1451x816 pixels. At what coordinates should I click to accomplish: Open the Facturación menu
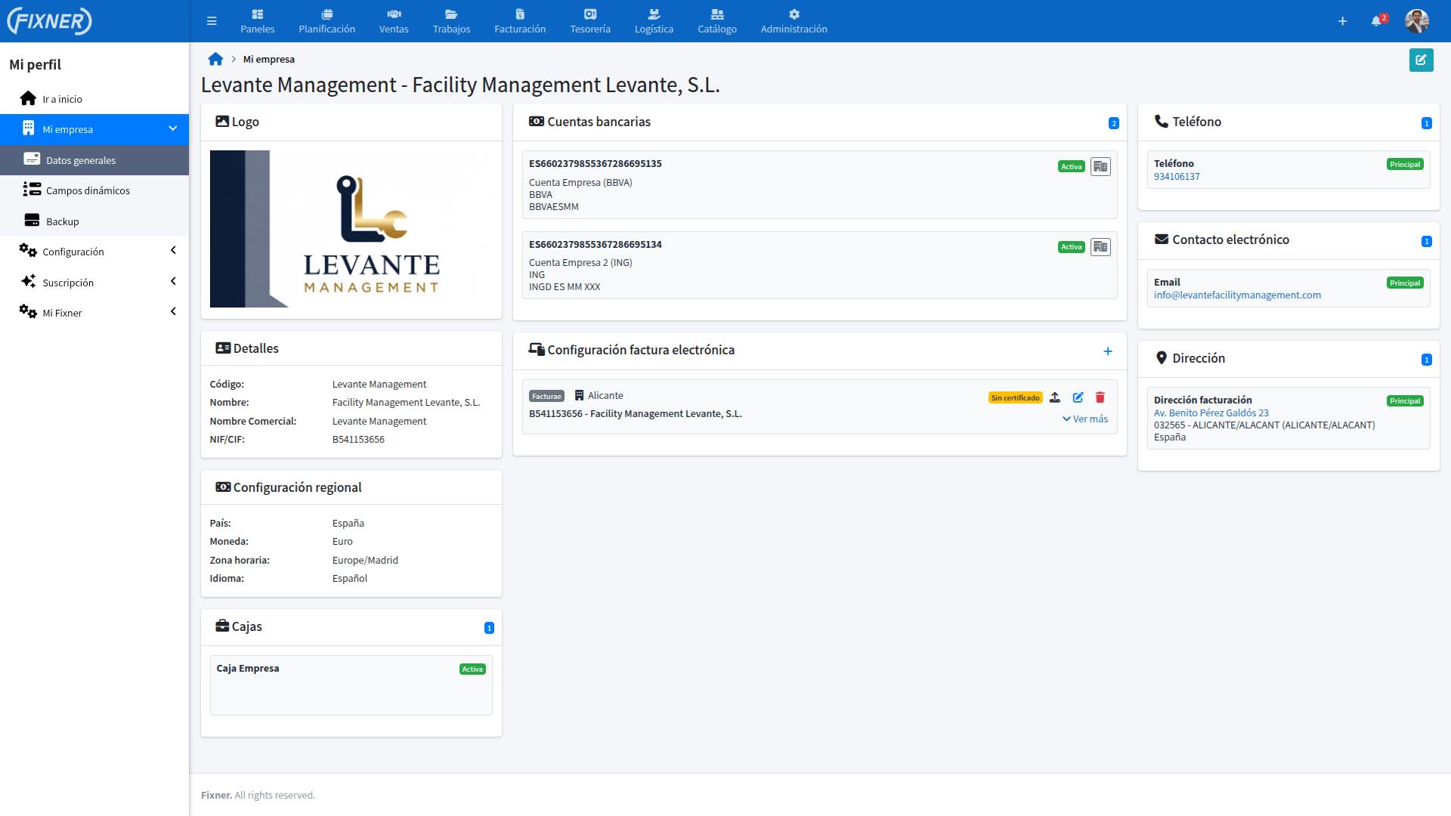point(520,21)
